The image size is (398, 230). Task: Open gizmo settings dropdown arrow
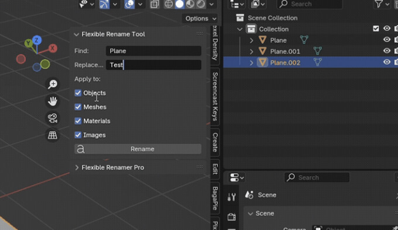point(115,4)
